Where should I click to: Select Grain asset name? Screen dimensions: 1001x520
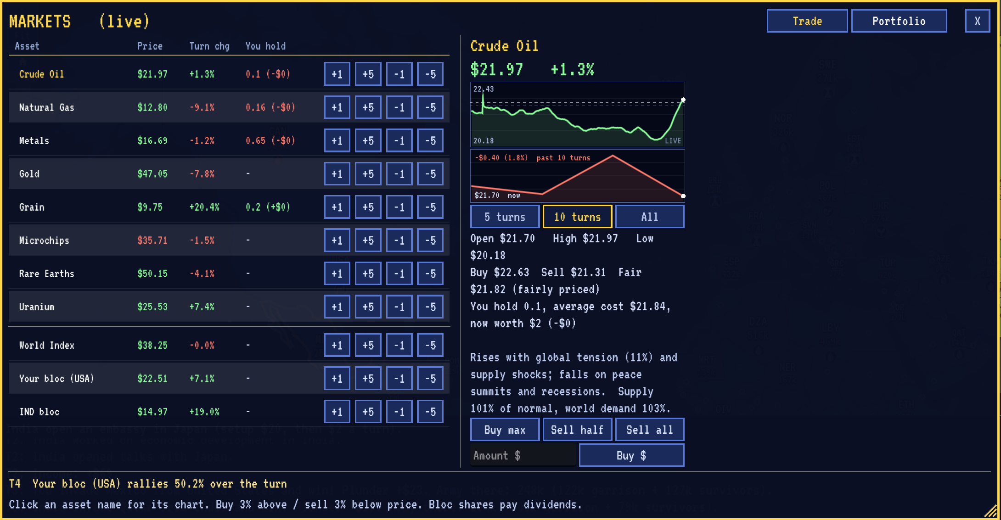pyautogui.click(x=32, y=207)
